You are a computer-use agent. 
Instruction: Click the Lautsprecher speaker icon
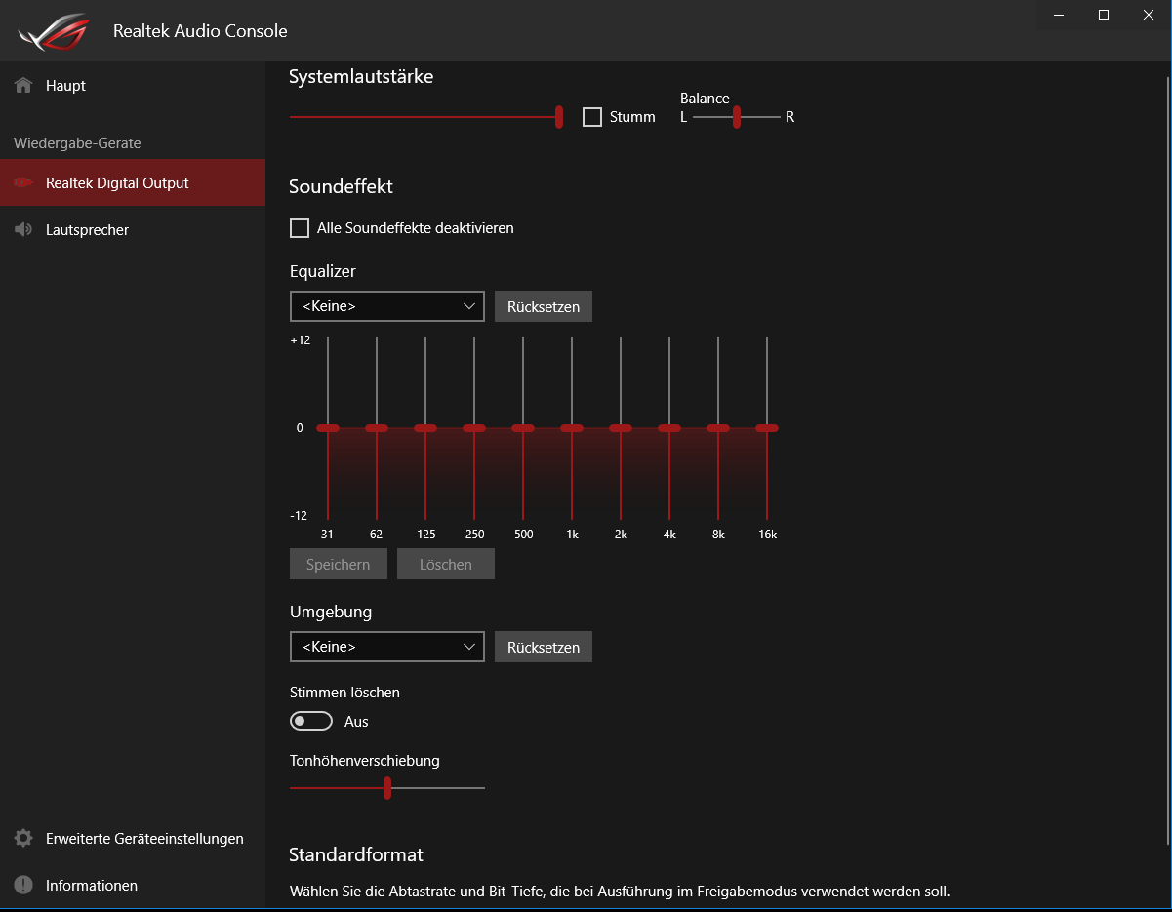(x=23, y=230)
